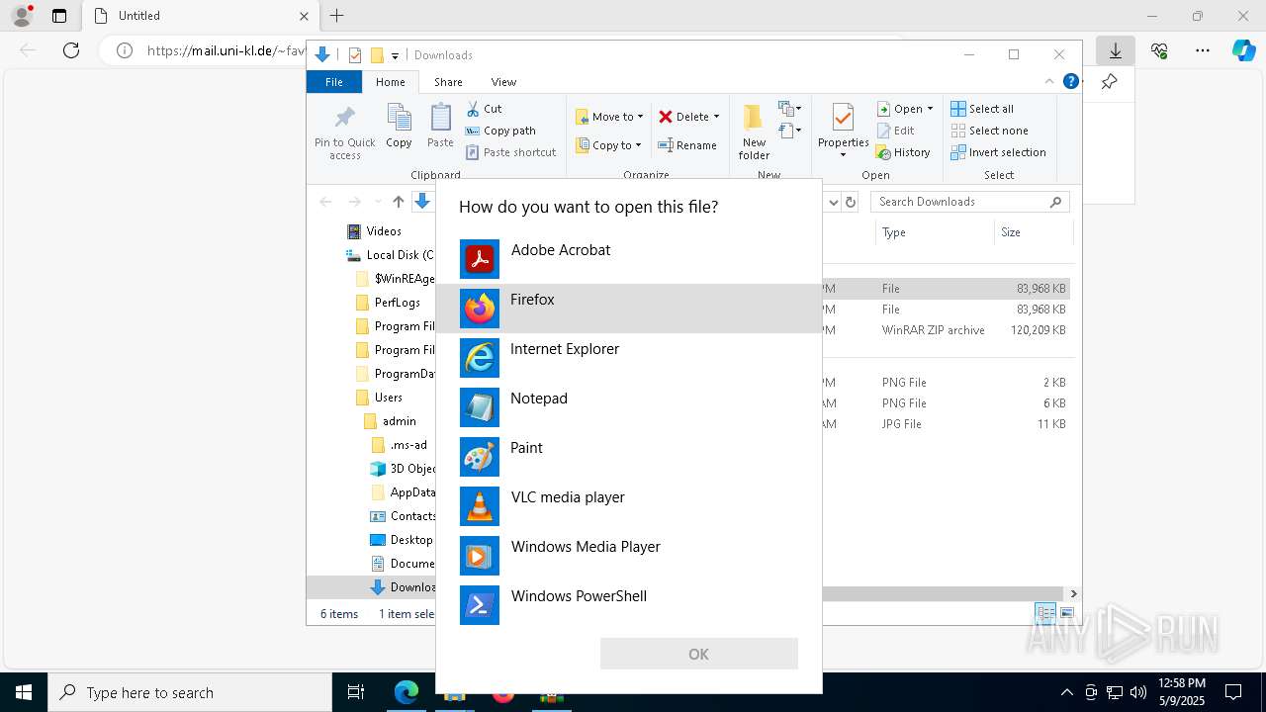This screenshot has width=1266, height=712.
Task: Click Copy path in Clipboard group
Action: tap(500, 131)
